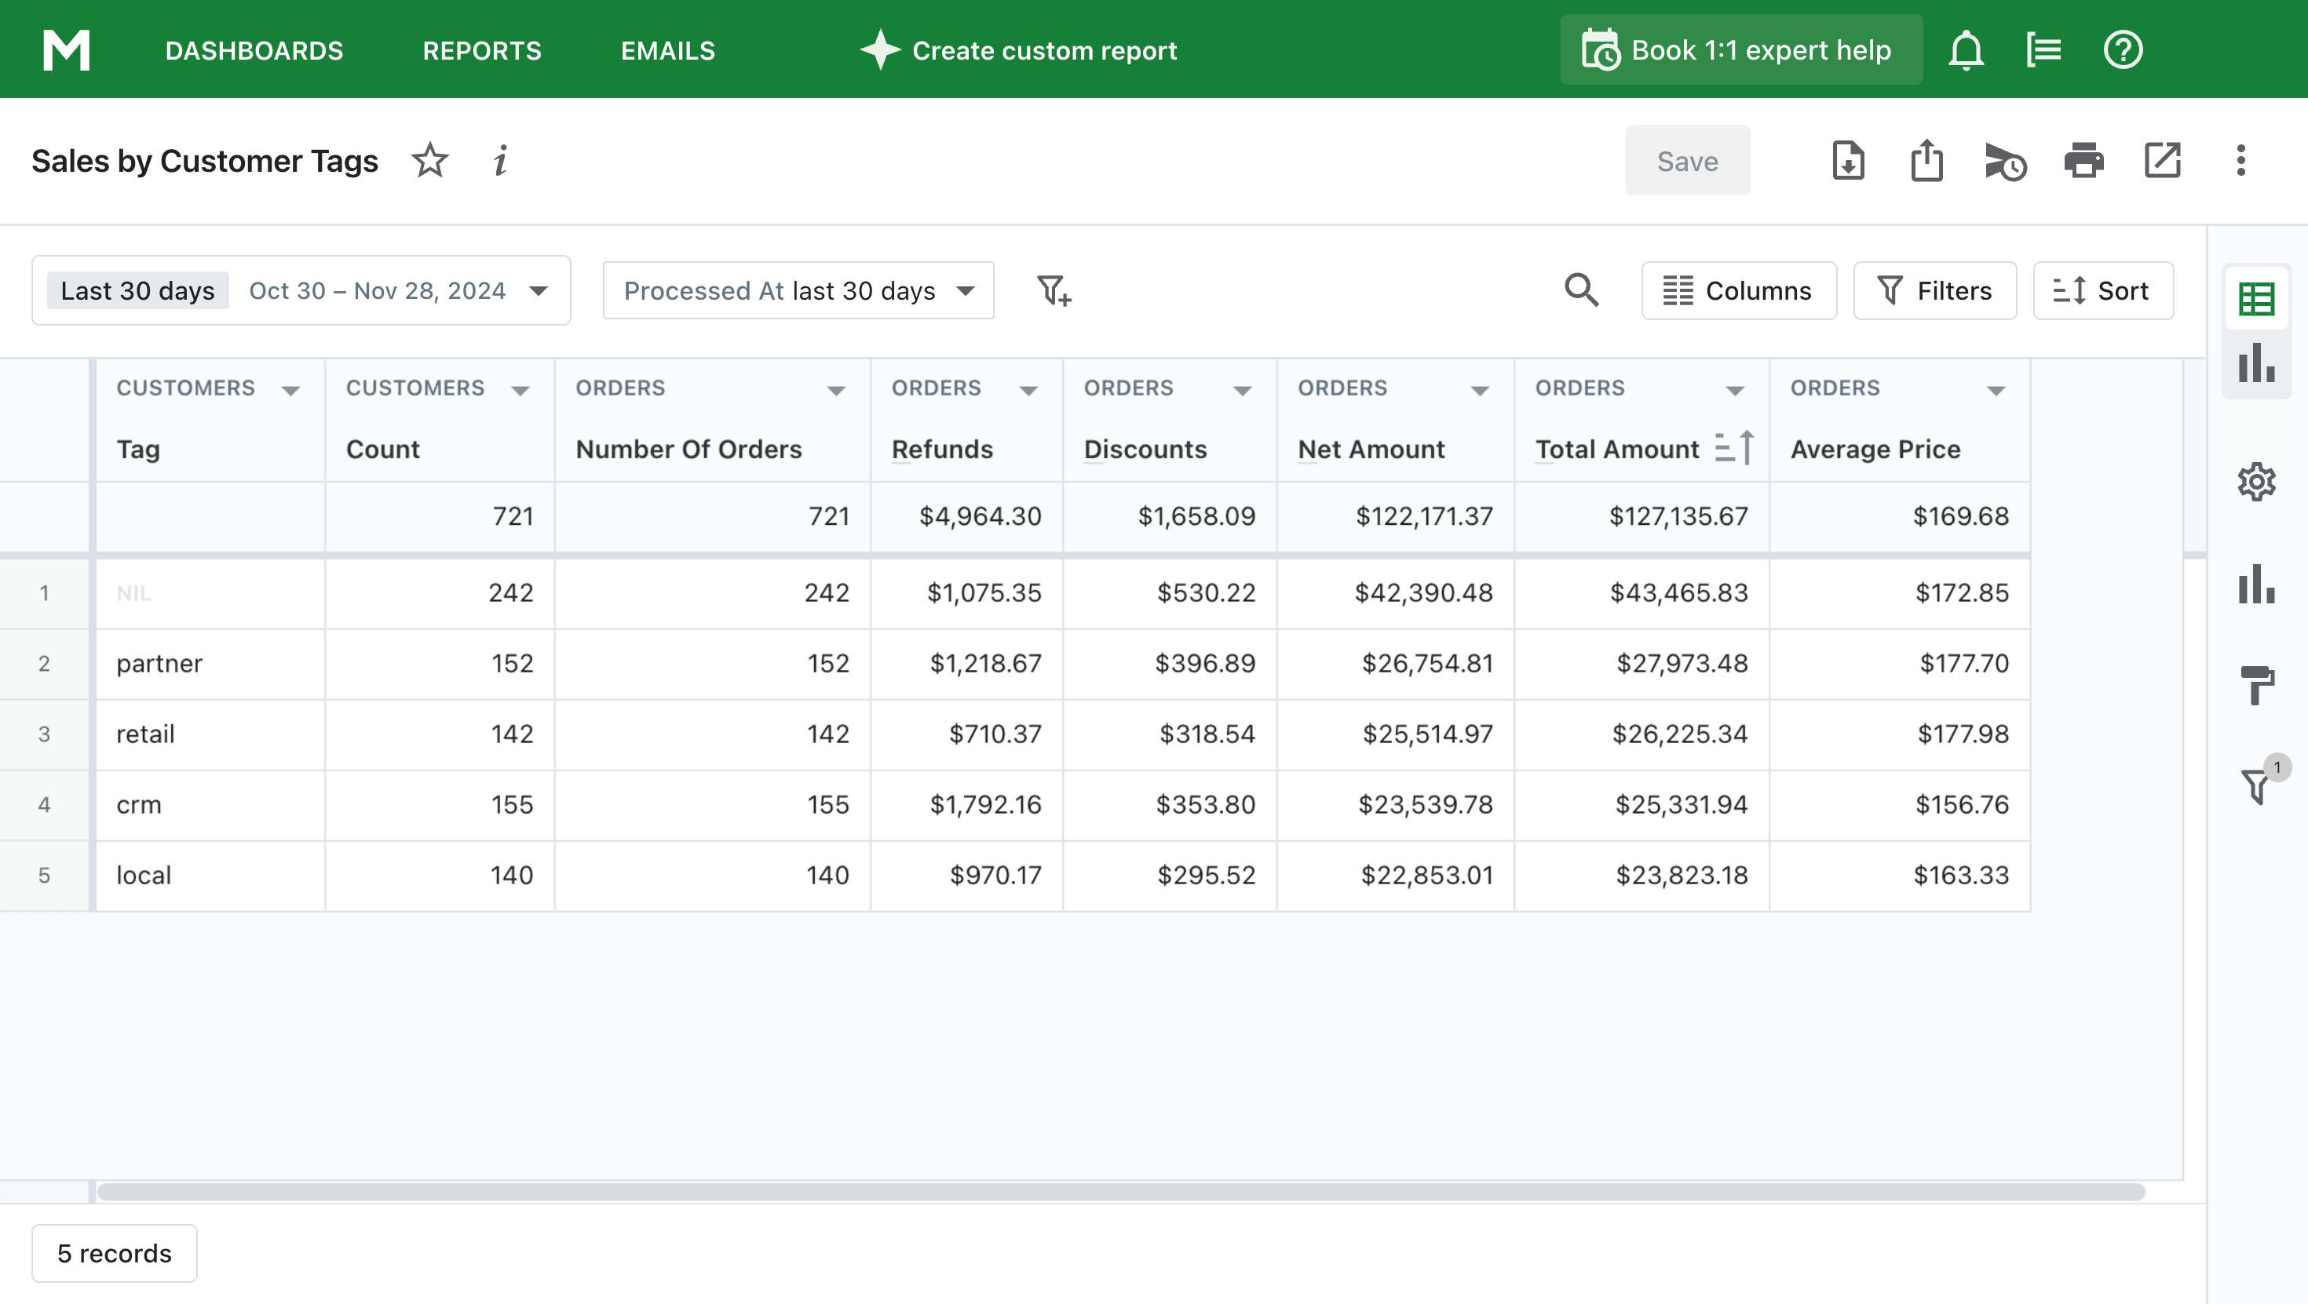Toggle Total Amount sort direction icon
The width and height of the screenshot is (2308, 1304).
click(1735, 448)
